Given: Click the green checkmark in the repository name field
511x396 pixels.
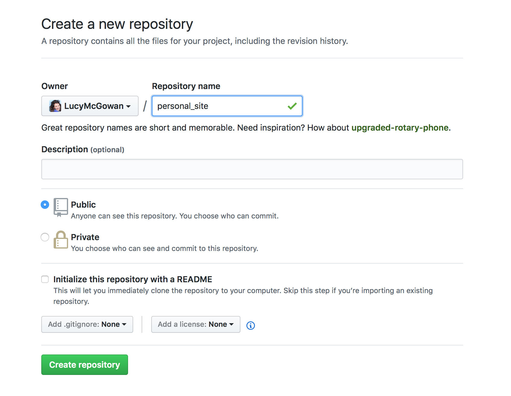Looking at the screenshot, I should [292, 106].
